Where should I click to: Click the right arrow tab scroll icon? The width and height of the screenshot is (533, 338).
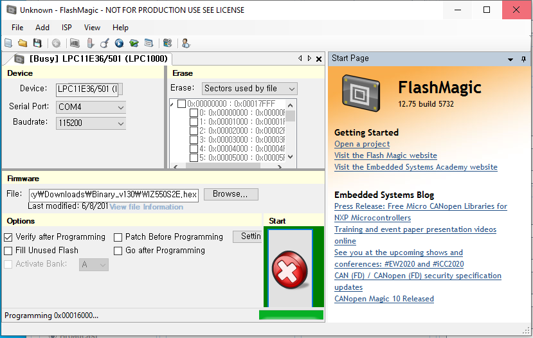309,58
